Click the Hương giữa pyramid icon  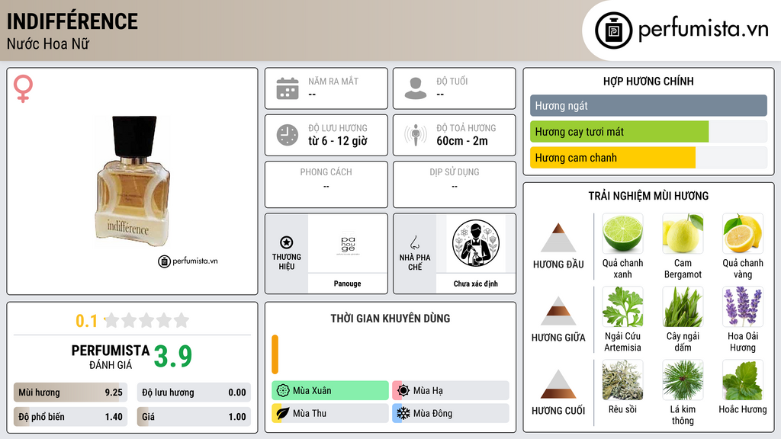coord(558,311)
